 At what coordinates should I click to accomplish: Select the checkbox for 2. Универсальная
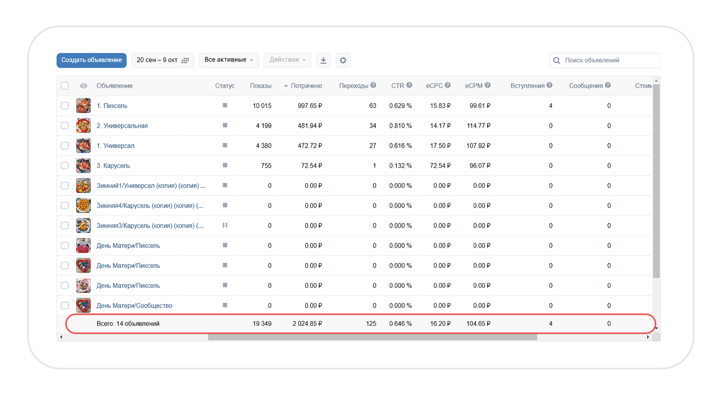[x=65, y=125]
